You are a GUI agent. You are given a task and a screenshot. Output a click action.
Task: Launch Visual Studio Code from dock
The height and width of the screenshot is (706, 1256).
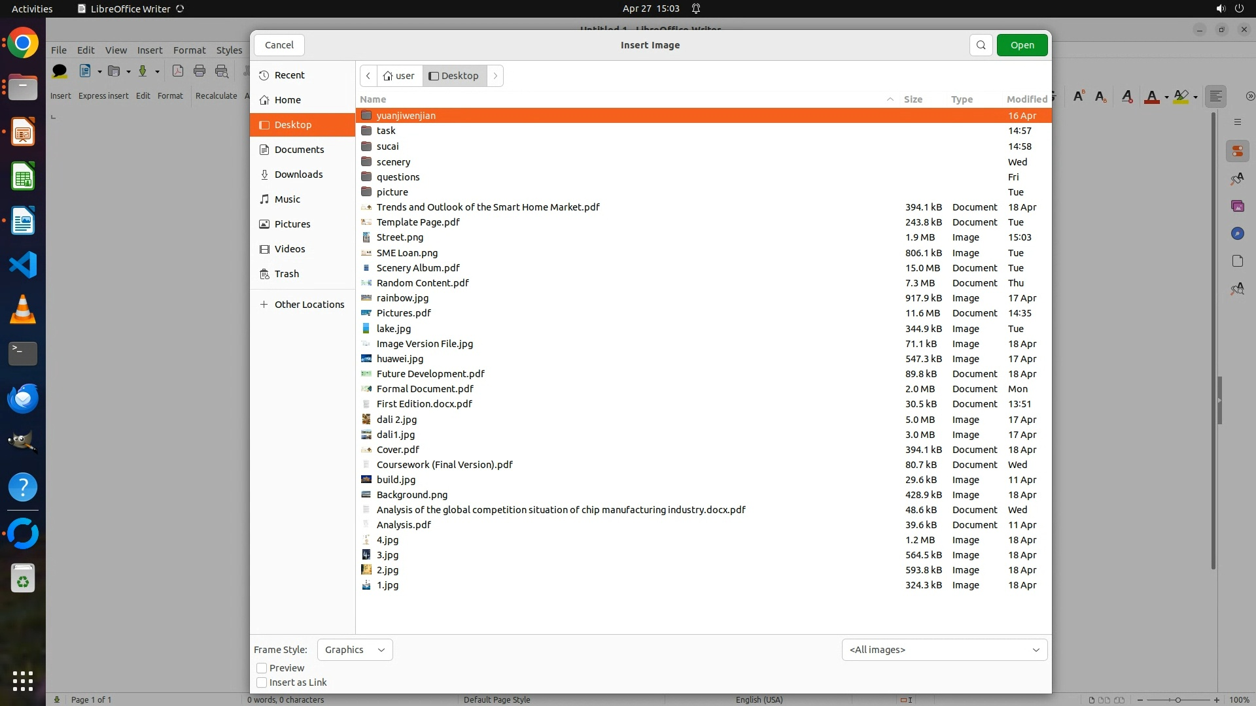(23, 265)
